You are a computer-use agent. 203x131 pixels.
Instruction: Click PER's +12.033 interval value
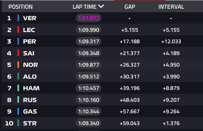tap(171, 41)
